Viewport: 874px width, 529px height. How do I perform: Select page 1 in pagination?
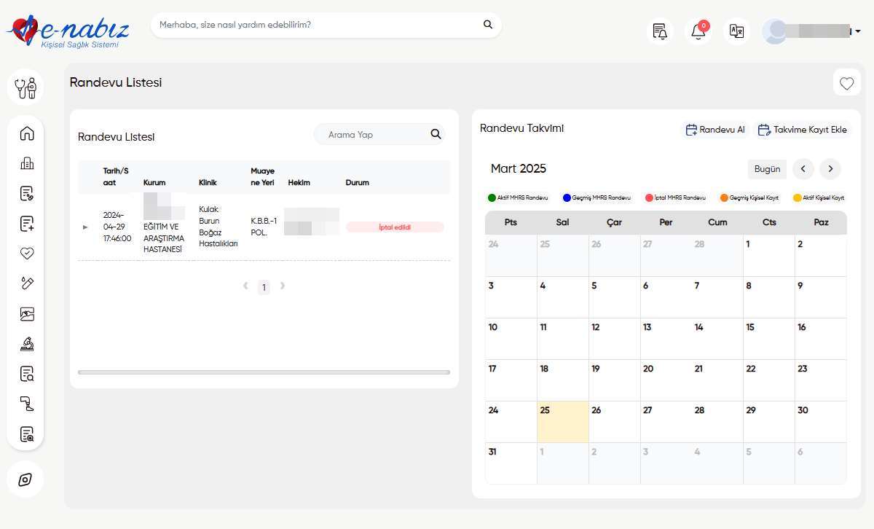tap(264, 287)
